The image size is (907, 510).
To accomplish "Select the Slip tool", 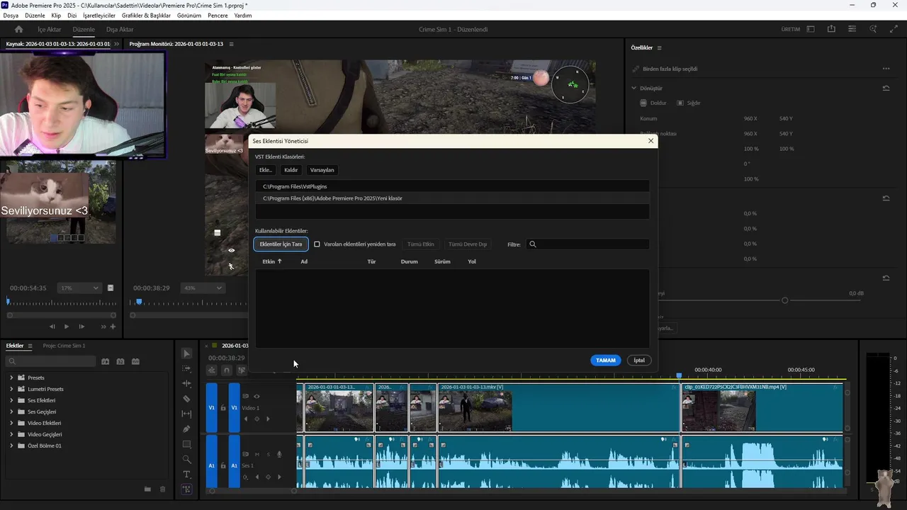I will pos(186,414).
